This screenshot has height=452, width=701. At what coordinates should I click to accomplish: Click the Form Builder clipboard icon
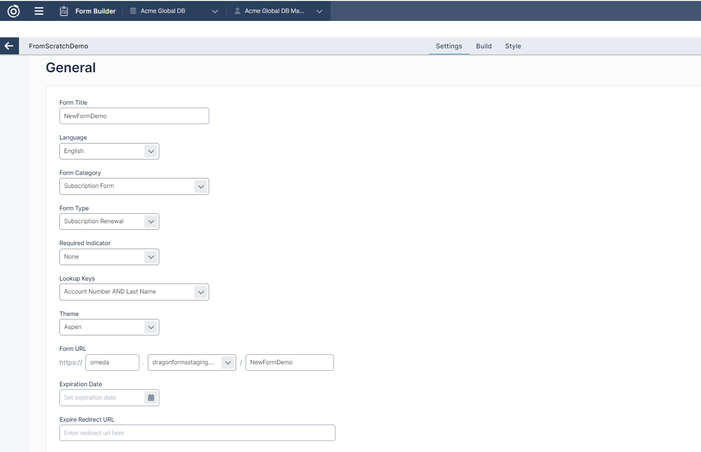point(64,10)
